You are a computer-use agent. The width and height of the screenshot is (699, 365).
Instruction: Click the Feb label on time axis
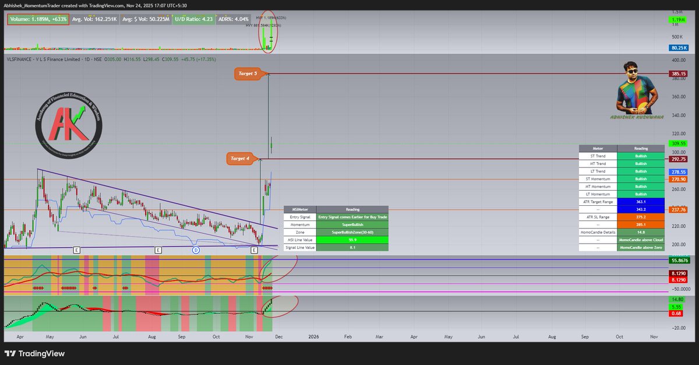[348, 337]
